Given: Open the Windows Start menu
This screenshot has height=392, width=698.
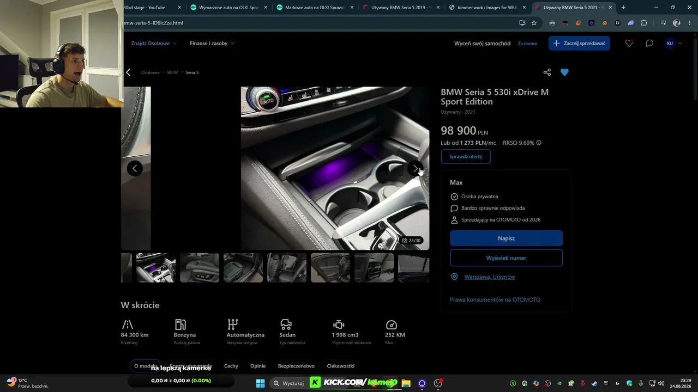Looking at the screenshot, I should 260,383.
